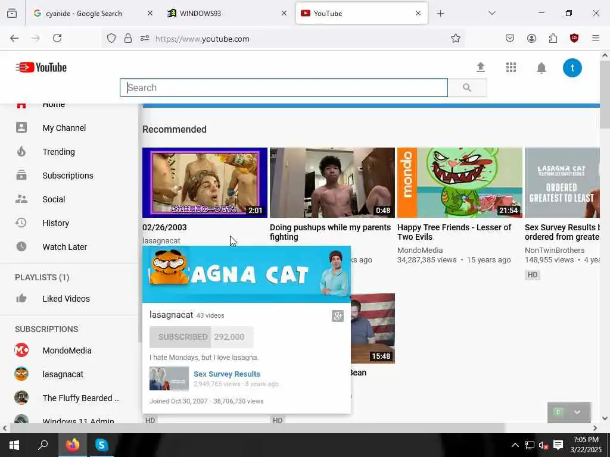Open the Windows Start menu

tap(14, 445)
